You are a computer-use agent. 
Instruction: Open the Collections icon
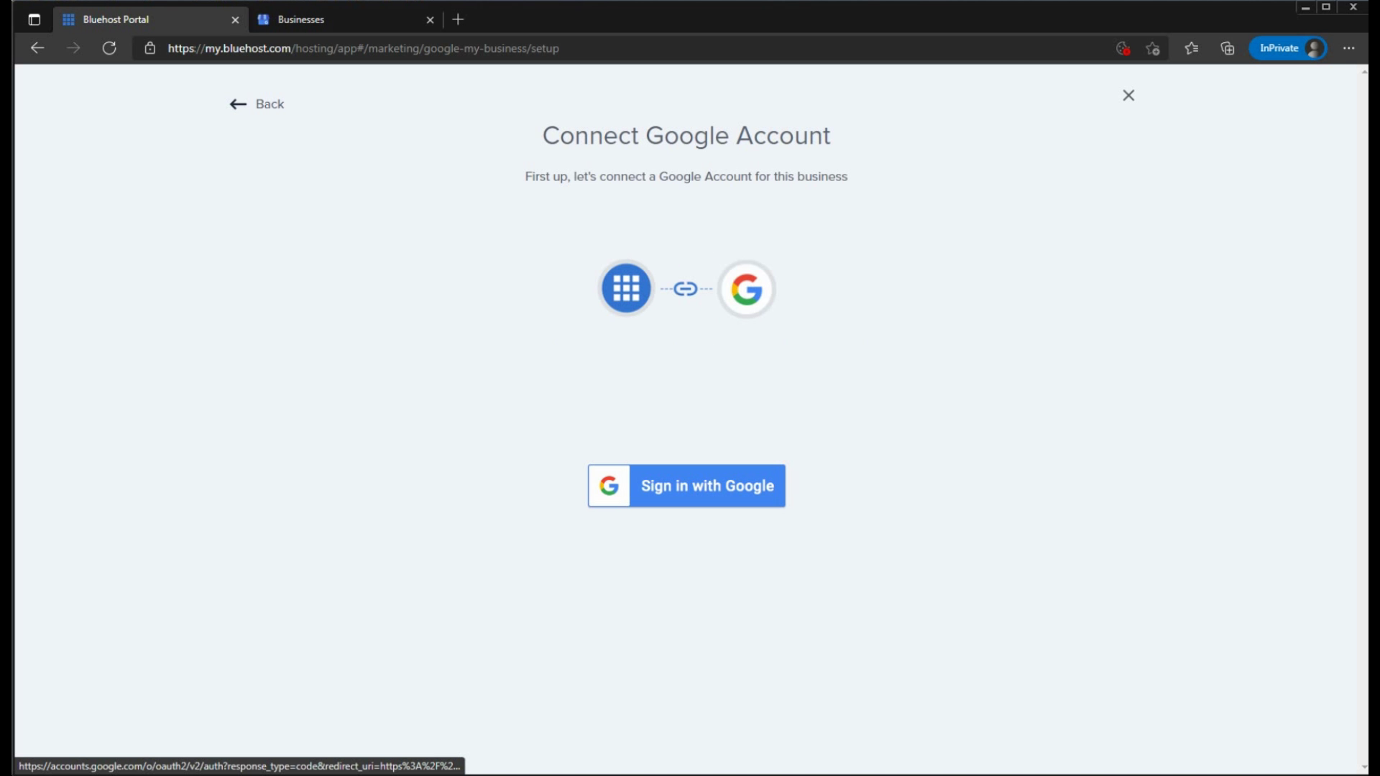pos(1227,48)
